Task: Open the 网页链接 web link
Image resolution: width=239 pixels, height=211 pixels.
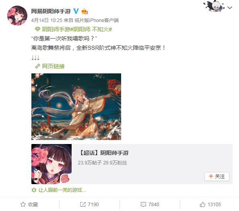Action: coord(54,66)
